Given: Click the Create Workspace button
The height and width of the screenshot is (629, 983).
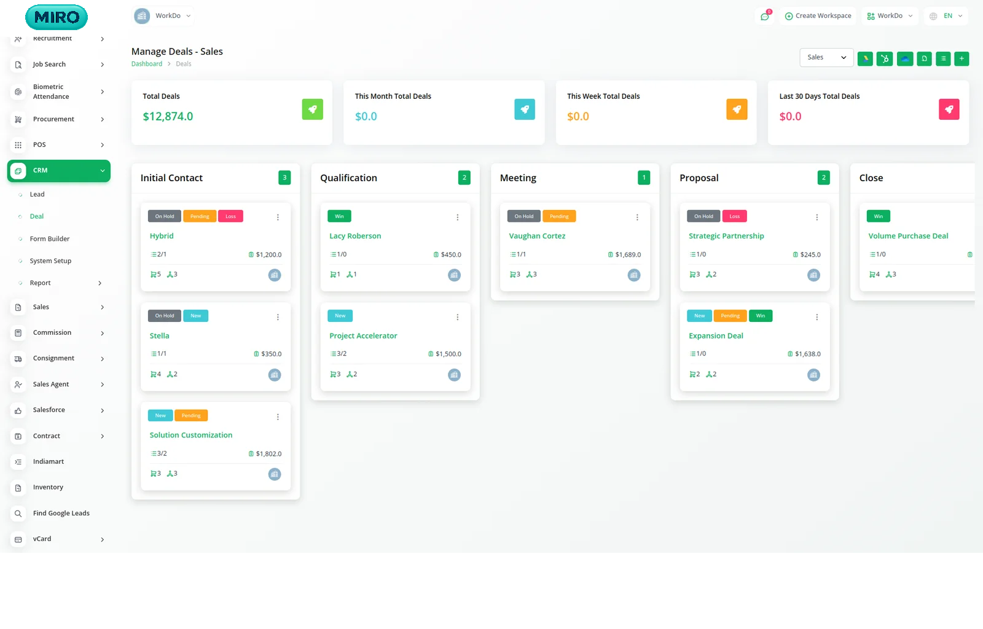Looking at the screenshot, I should tap(818, 16).
